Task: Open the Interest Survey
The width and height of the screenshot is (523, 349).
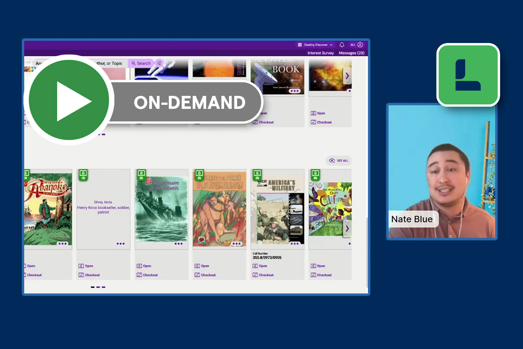Action: [x=321, y=53]
